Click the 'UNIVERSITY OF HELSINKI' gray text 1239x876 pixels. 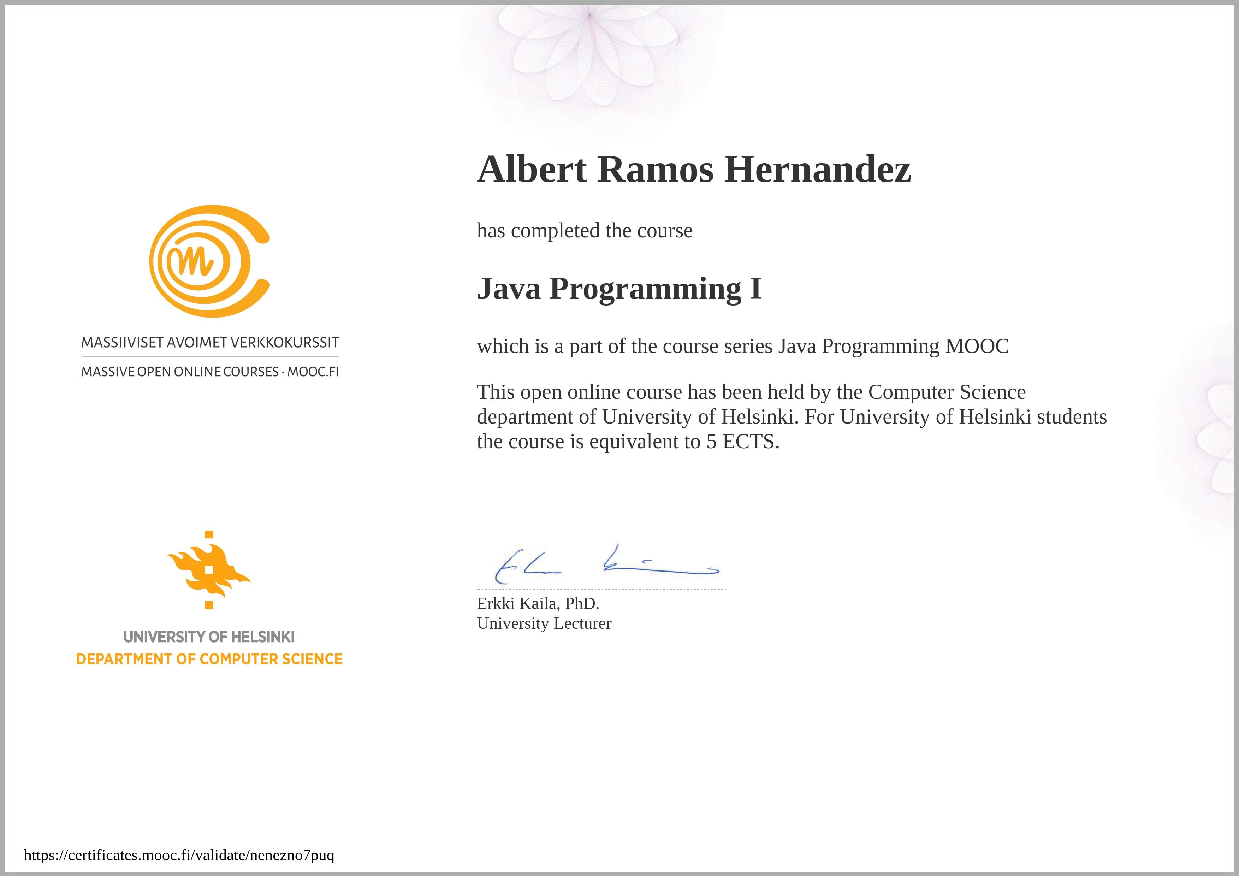(x=209, y=637)
